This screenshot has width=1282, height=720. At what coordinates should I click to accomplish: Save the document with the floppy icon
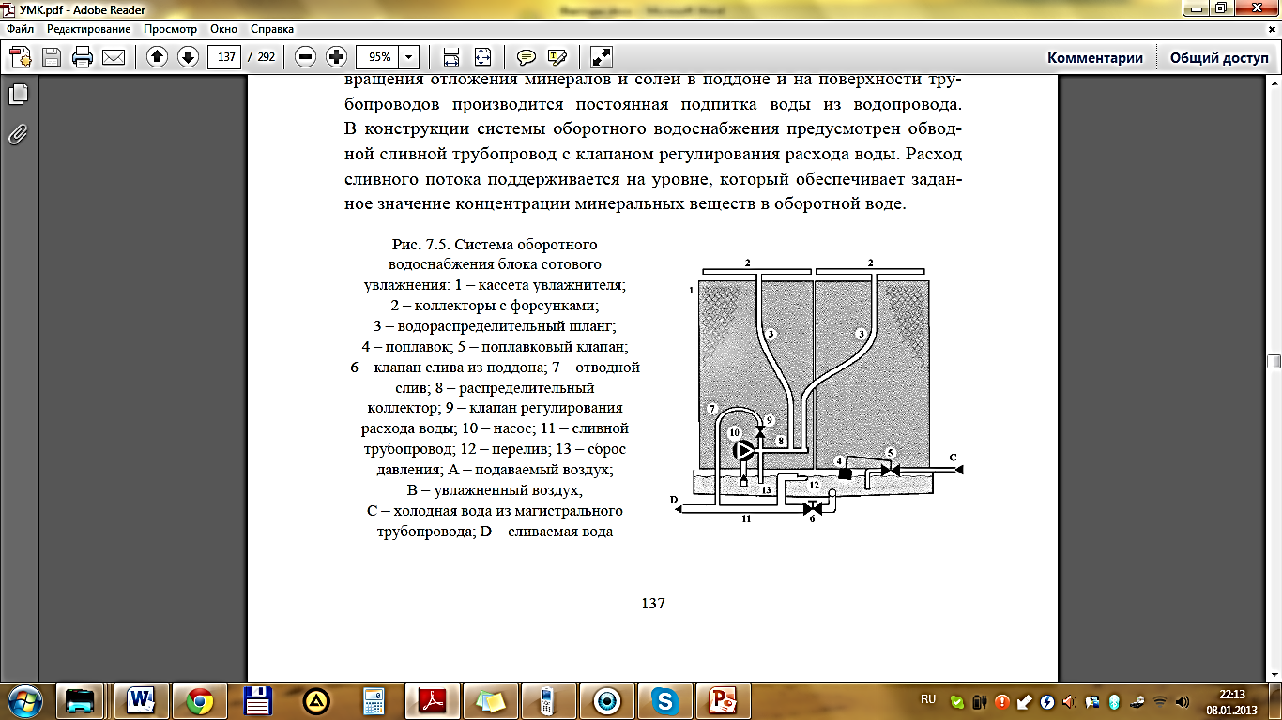tap(52, 57)
